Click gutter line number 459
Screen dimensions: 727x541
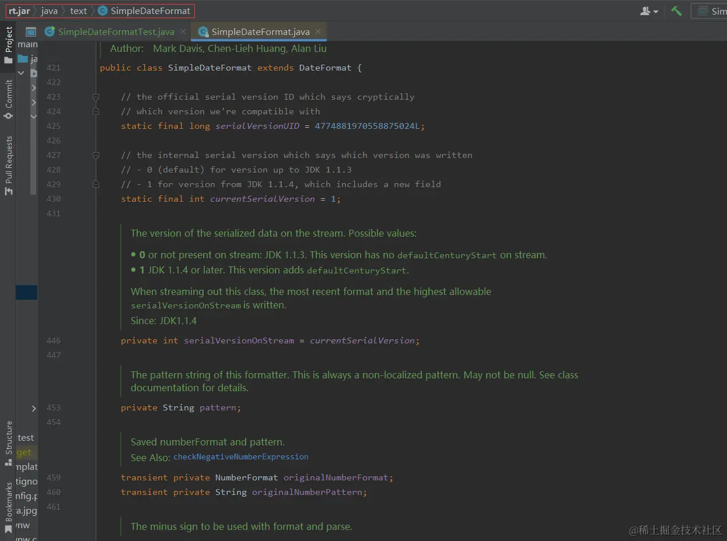click(53, 477)
